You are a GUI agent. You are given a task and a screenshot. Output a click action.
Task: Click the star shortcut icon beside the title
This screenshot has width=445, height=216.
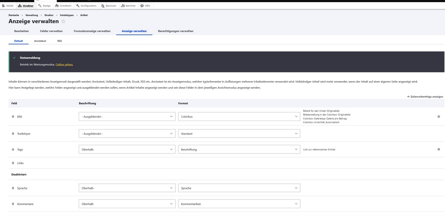63,21
